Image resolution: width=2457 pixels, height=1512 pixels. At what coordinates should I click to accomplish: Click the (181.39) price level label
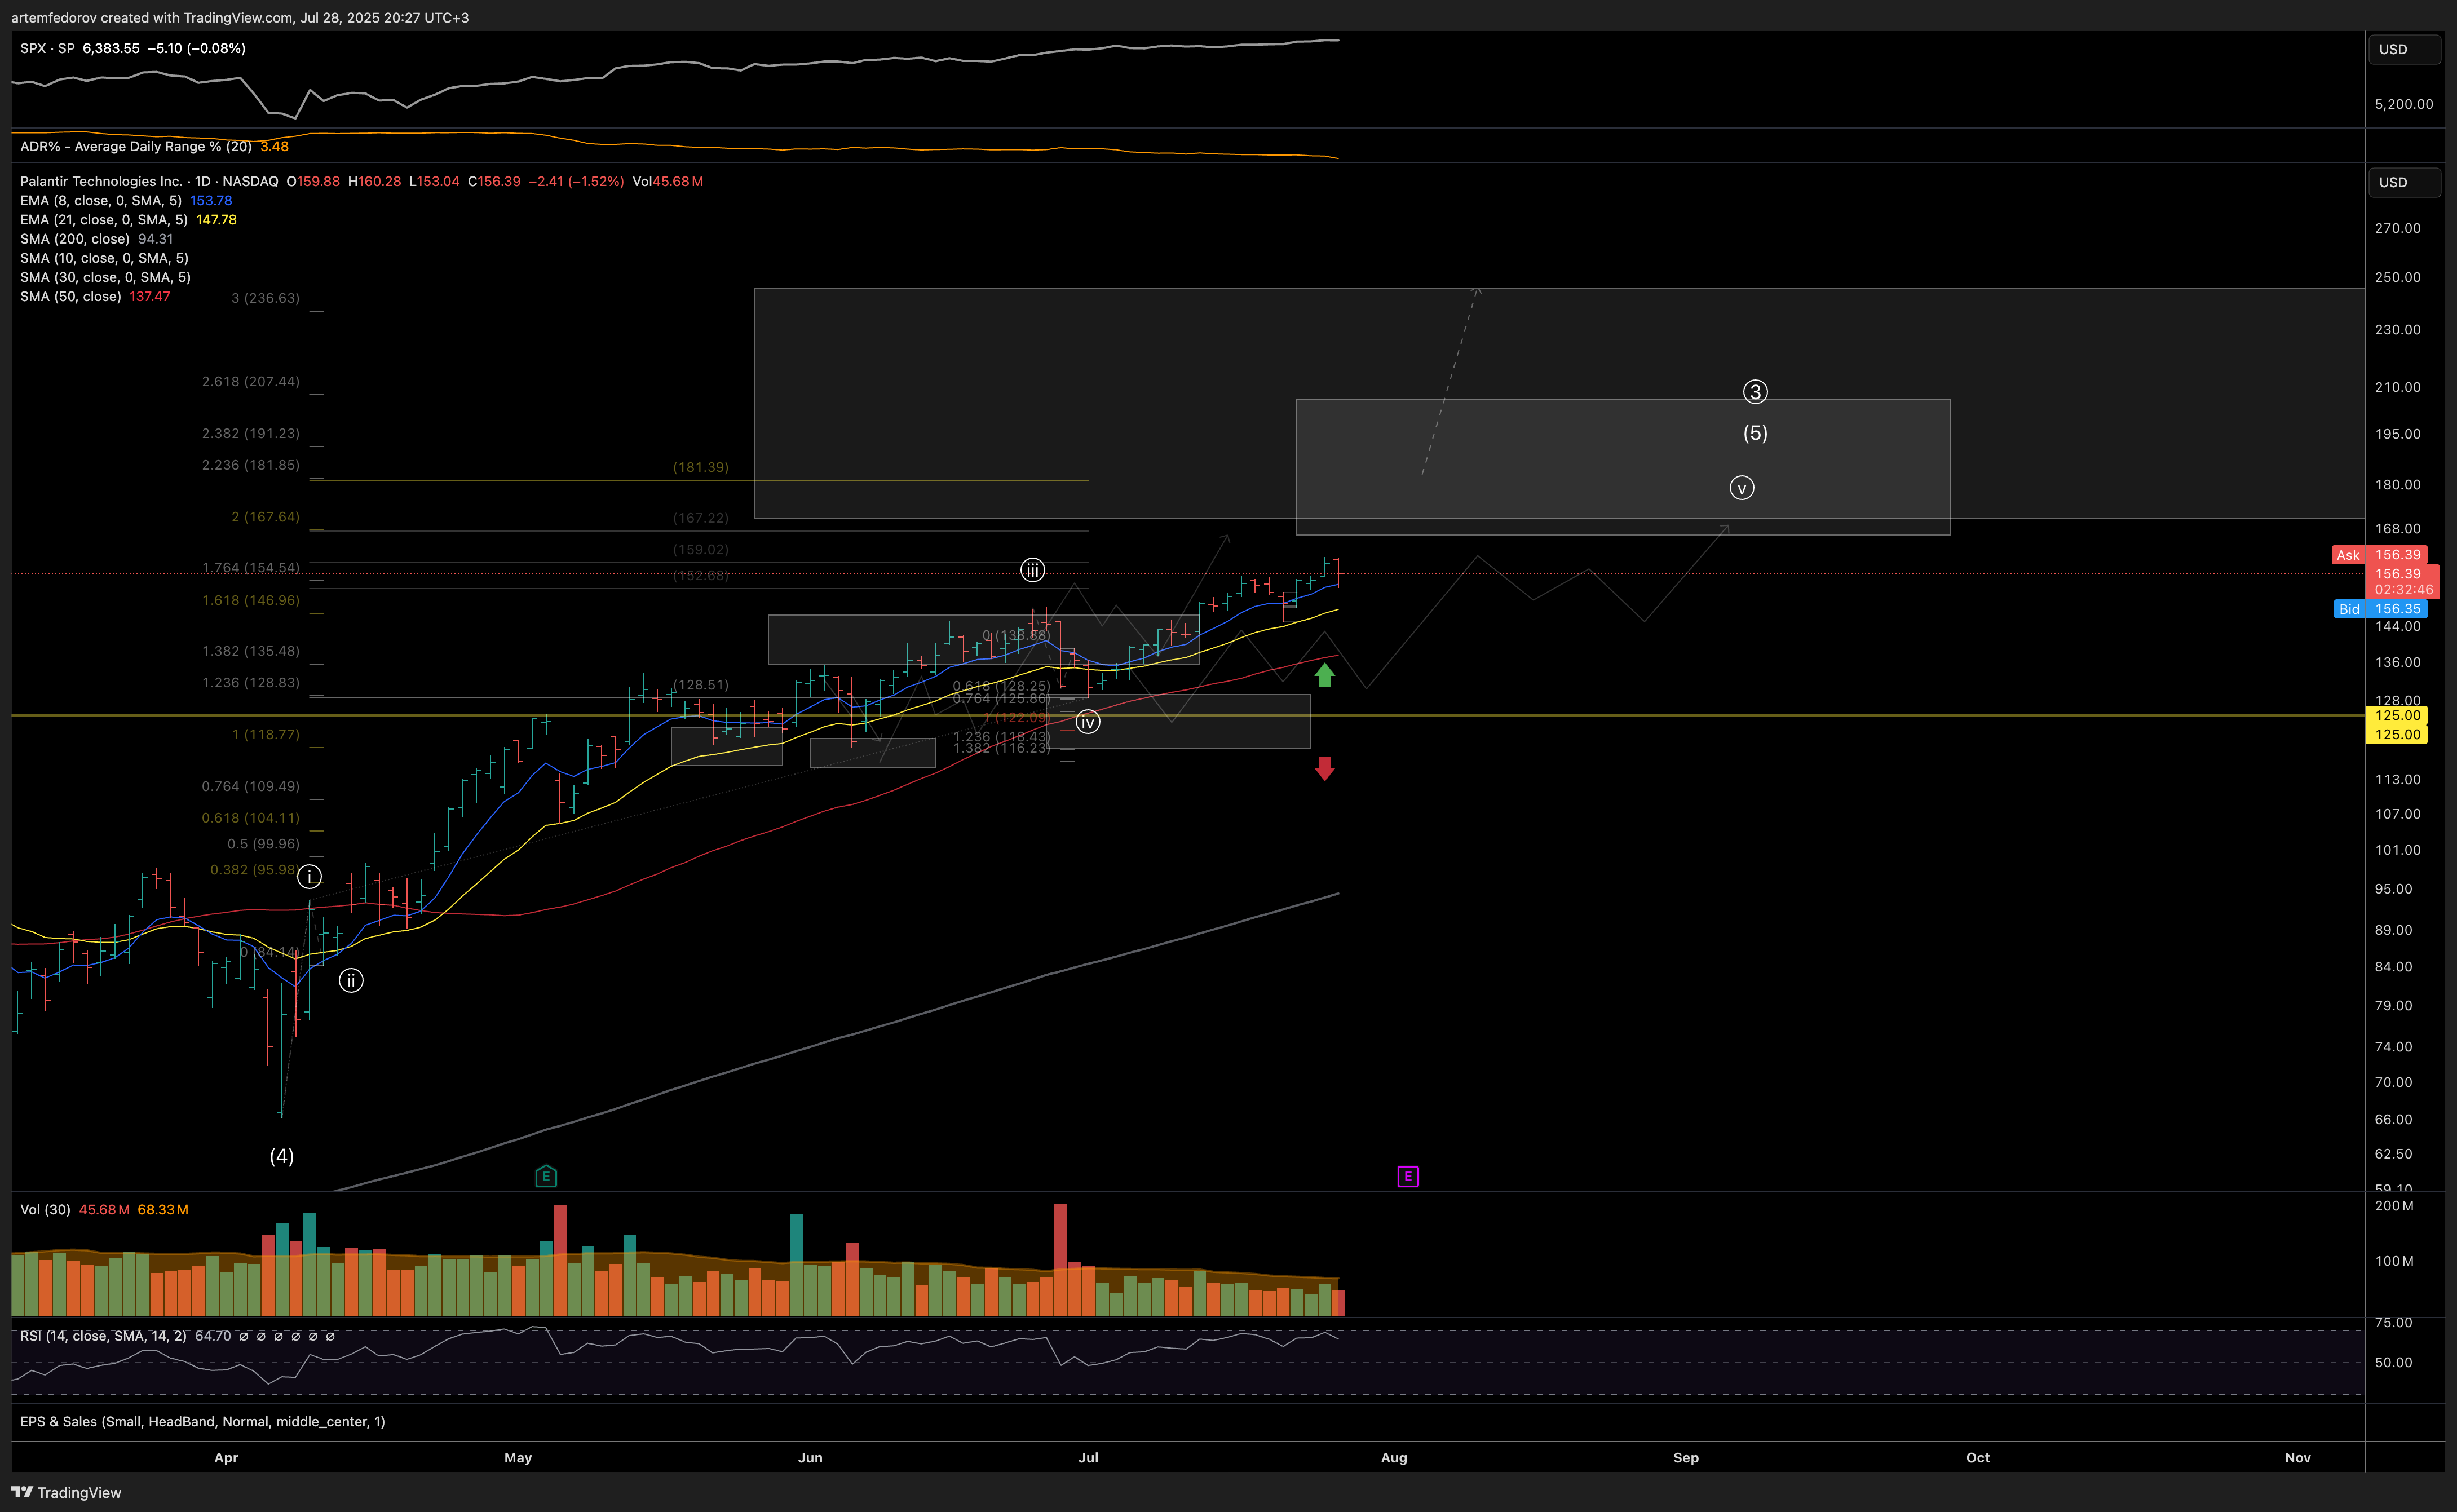(x=701, y=467)
